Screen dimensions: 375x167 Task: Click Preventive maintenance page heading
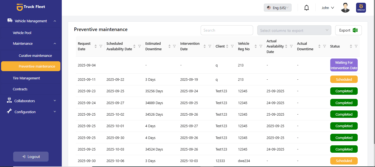101,29
